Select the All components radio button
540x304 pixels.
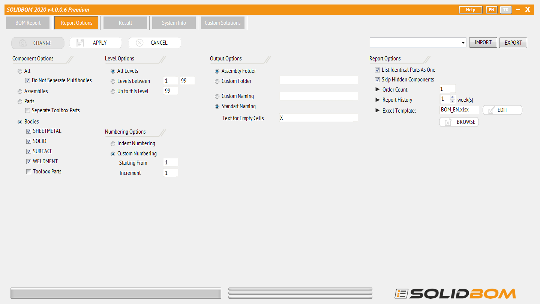coord(20,71)
